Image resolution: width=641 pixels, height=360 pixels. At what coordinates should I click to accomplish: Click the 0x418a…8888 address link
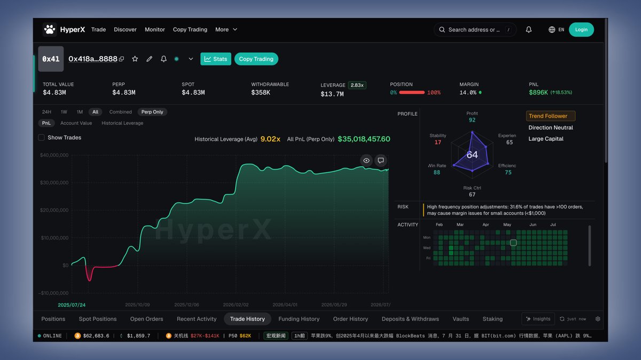[x=93, y=59]
